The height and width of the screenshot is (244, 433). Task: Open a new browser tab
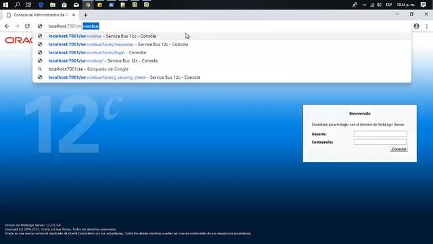[x=86, y=15]
